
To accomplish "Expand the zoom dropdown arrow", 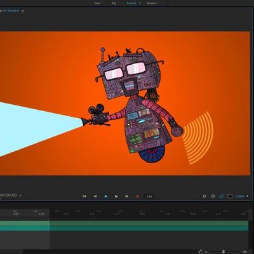I will (x=247, y=196).
